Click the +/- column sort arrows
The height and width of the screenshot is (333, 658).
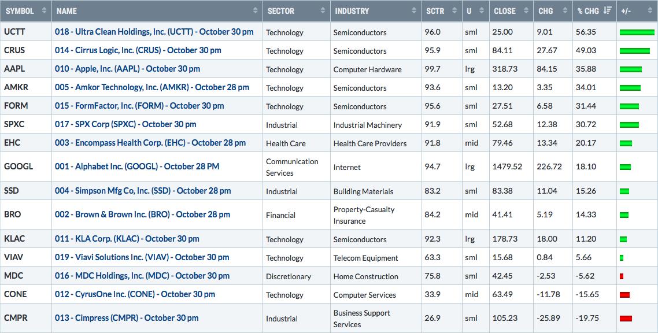[649, 11]
